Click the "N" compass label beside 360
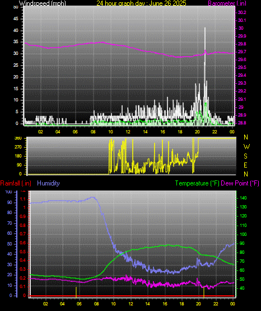Image resolution: width=261 pixels, height=311 pixels. coord(246,137)
